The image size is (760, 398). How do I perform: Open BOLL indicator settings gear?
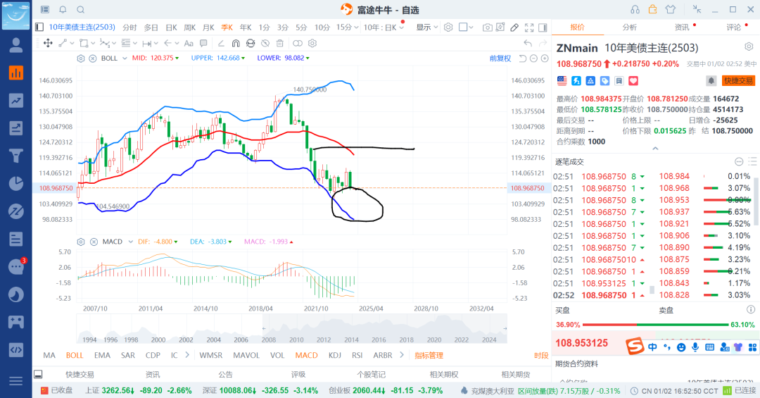(x=80, y=58)
